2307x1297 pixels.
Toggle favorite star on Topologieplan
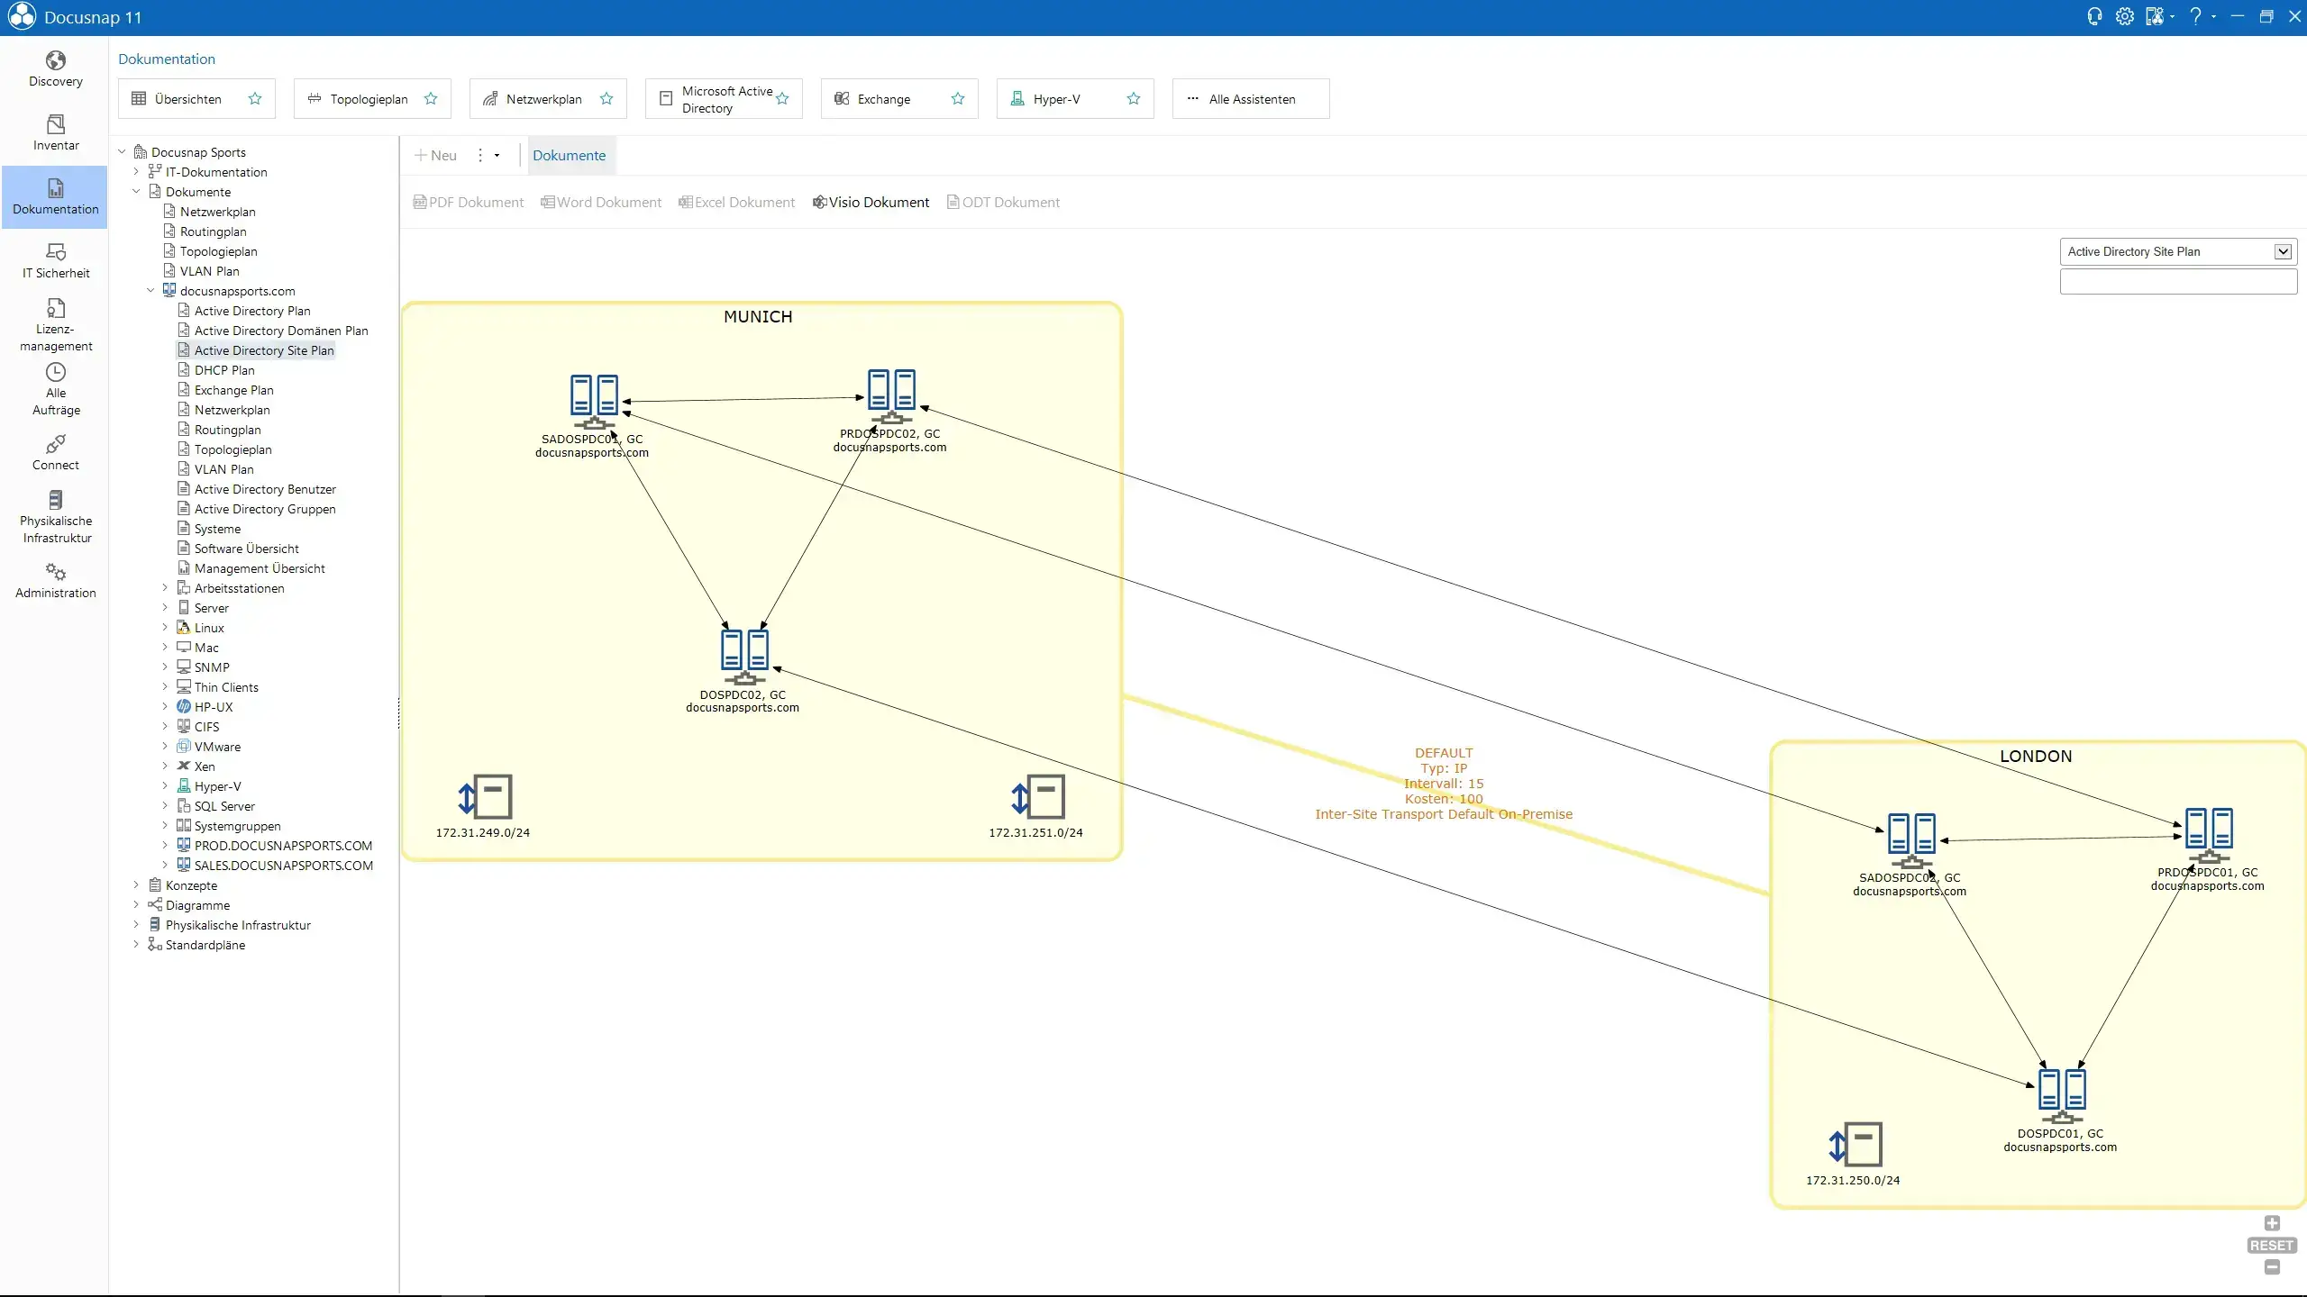click(x=431, y=99)
